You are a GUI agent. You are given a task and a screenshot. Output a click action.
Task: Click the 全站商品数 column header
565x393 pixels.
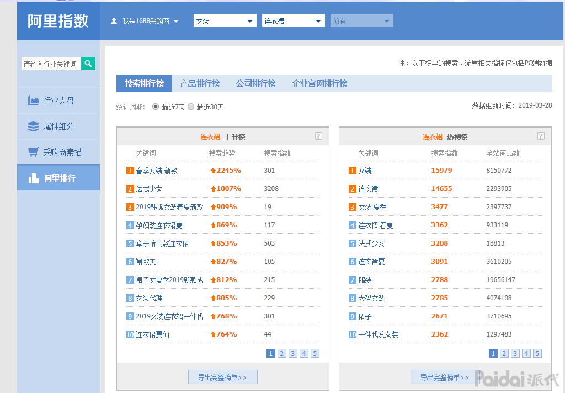[x=503, y=153]
